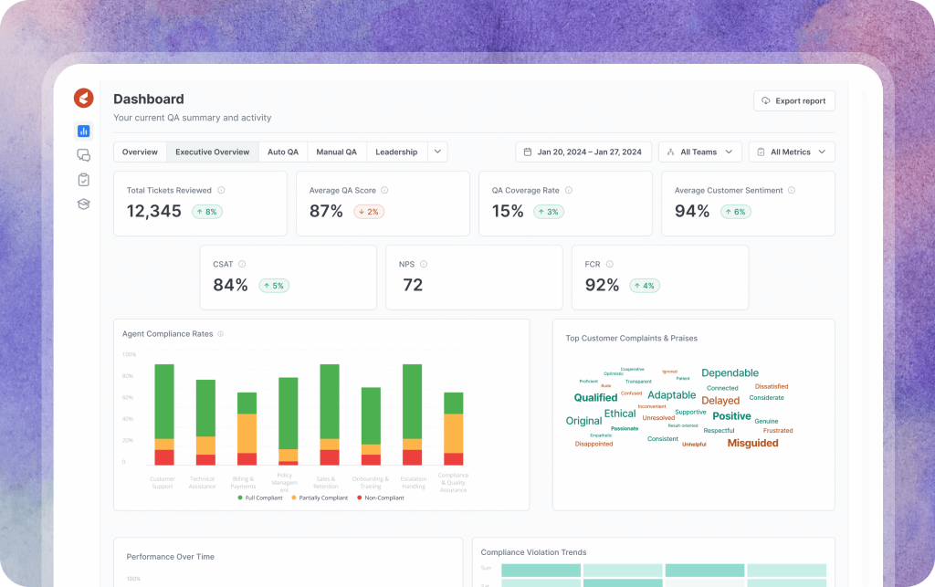The height and width of the screenshot is (587, 935).
Task: Open the graduation cap training sidebar icon
Action: coord(83,204)
